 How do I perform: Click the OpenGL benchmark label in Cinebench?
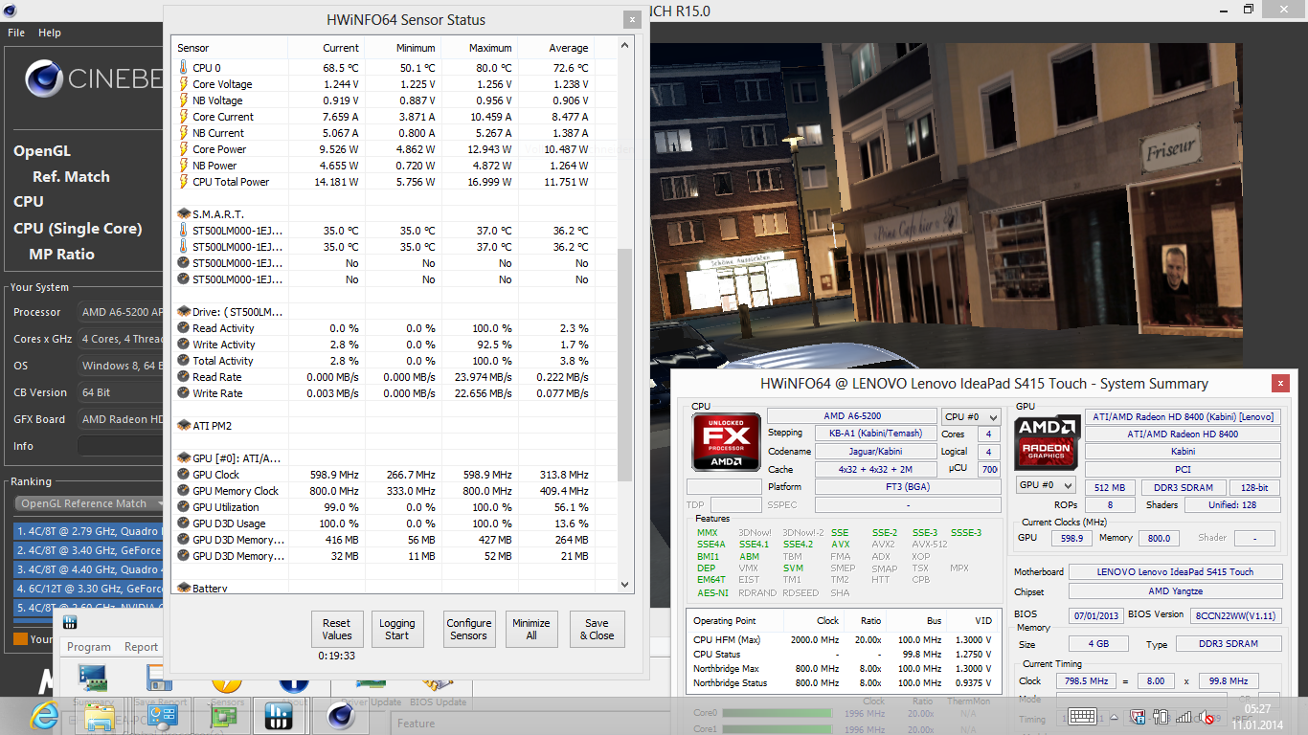[x=42, y=151]
